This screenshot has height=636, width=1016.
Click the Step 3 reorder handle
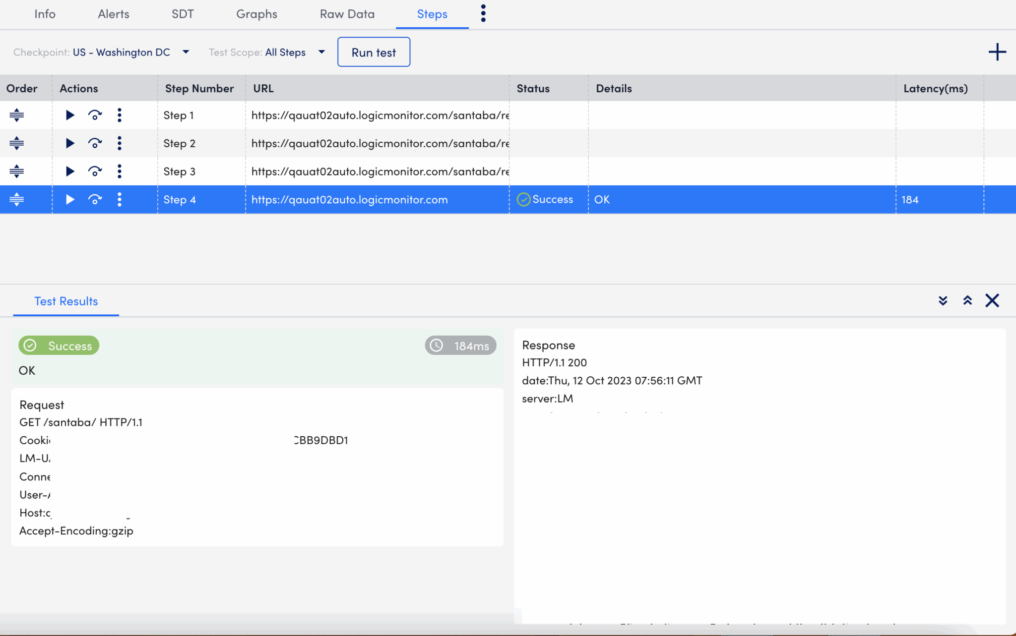(16, 172)
